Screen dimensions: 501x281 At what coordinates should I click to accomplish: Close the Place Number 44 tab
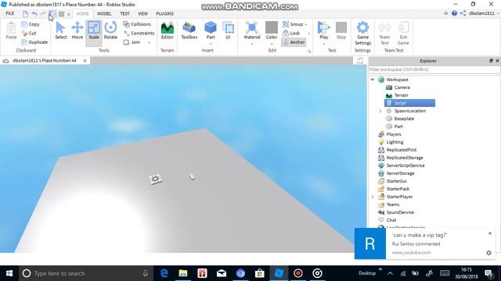click(85, 61)
